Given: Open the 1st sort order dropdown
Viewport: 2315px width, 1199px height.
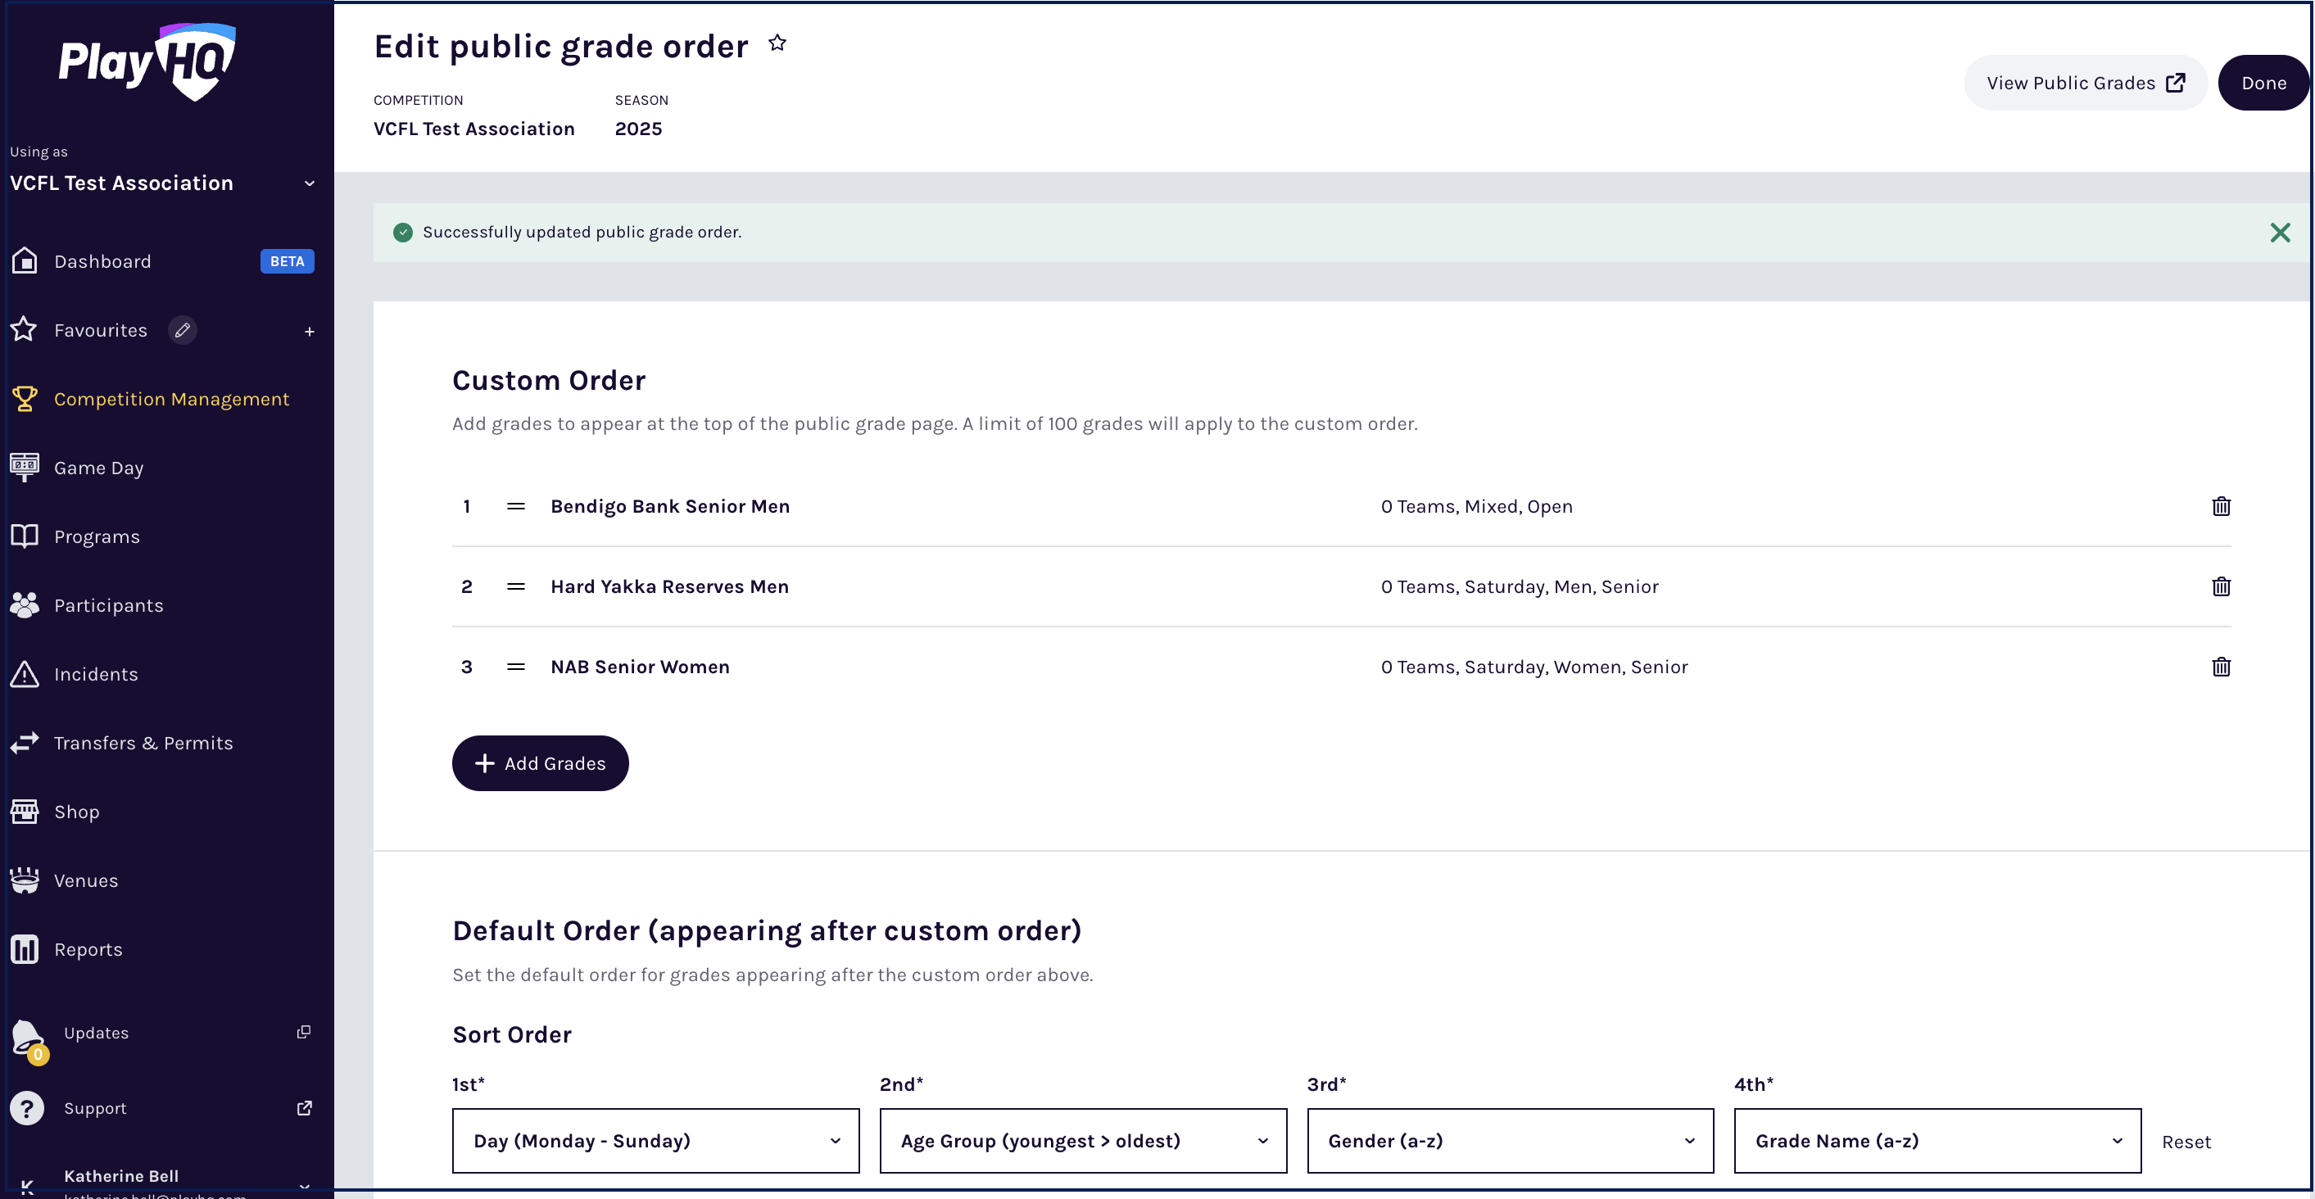Looking at the screenshot, I should (x=655, y=1140).
